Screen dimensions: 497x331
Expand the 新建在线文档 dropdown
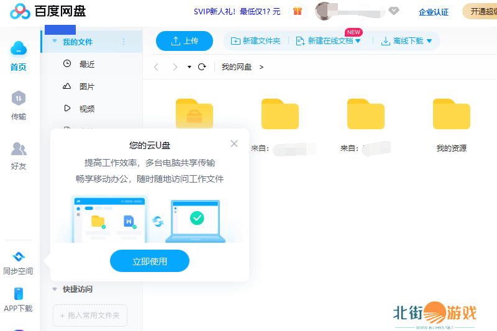tap(358, 42)
